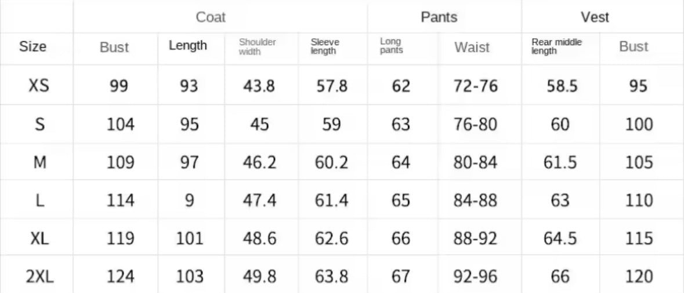The width and height of the screenshot is (684, 293).
Task: Select the Rear middle length header
Action: [556, 46]
